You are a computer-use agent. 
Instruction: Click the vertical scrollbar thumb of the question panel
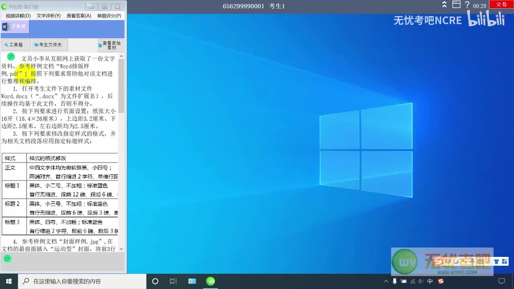pyautogui.click(x=121, y=85)
